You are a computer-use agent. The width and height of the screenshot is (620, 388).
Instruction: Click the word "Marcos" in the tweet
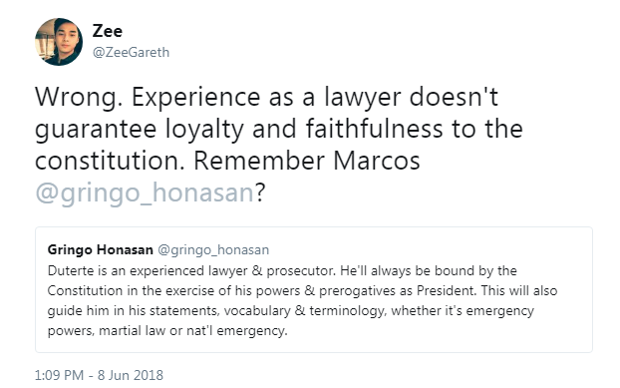[x=377, y=161]
